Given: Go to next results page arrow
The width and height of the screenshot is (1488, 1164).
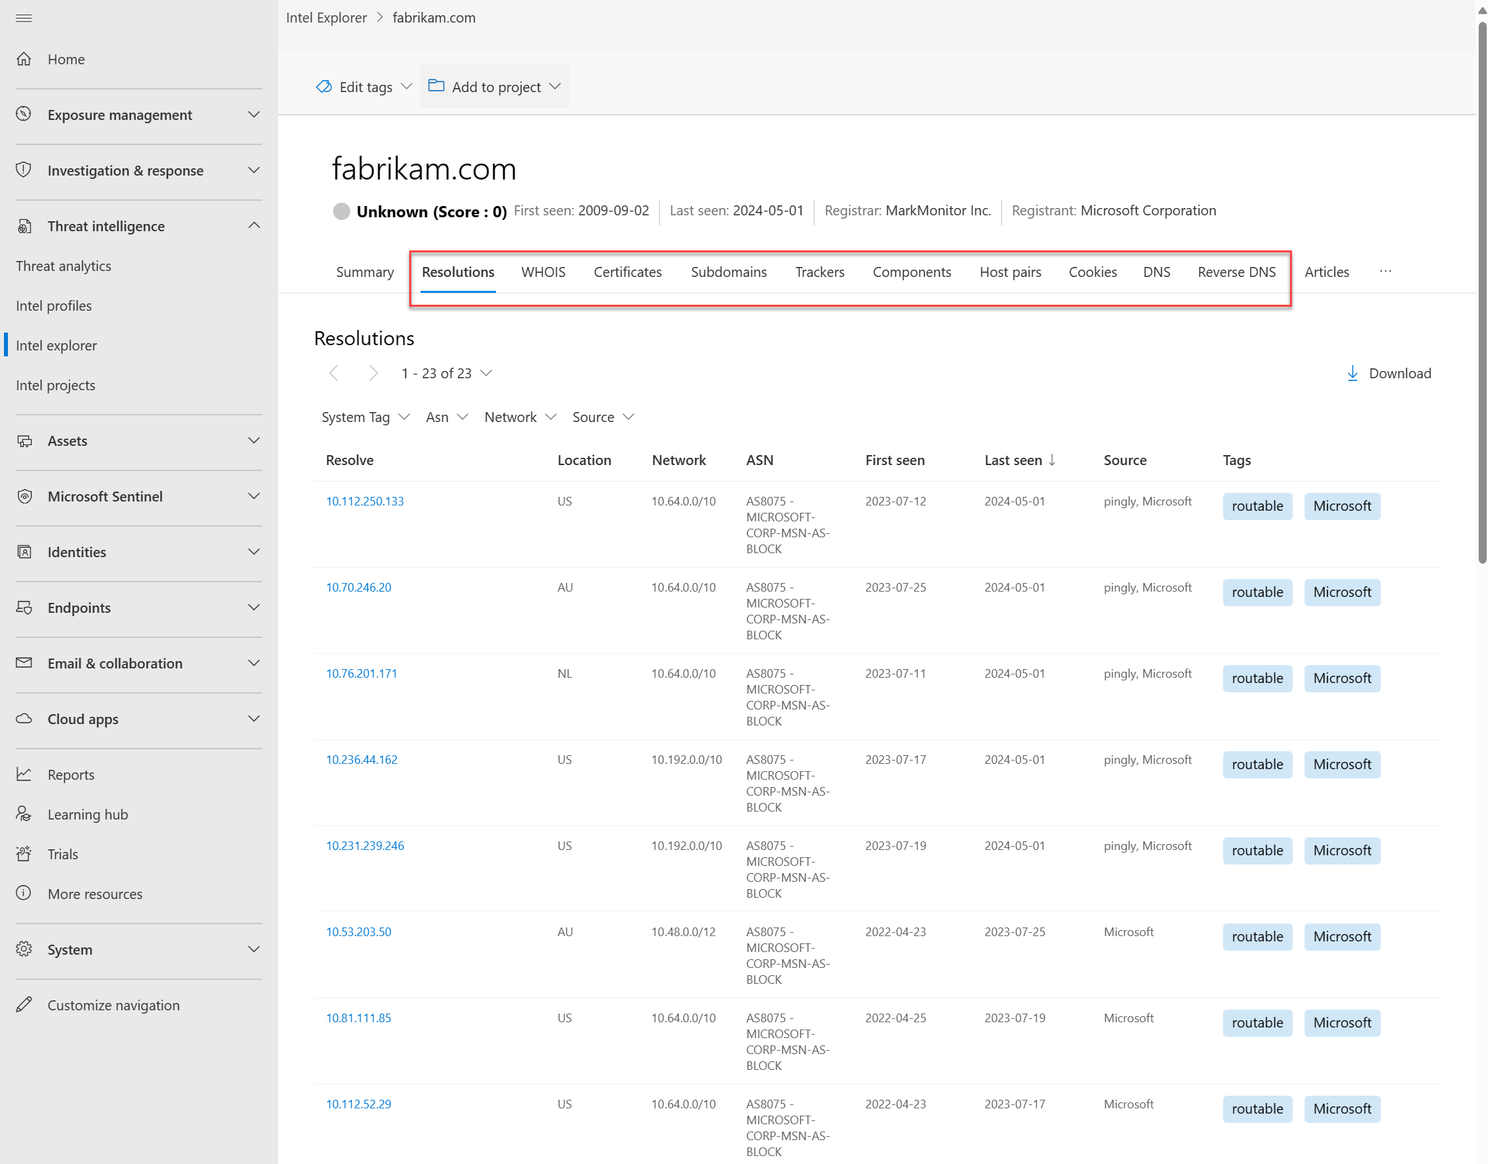Looking at the screenshot, I should (x=373, y=373).
